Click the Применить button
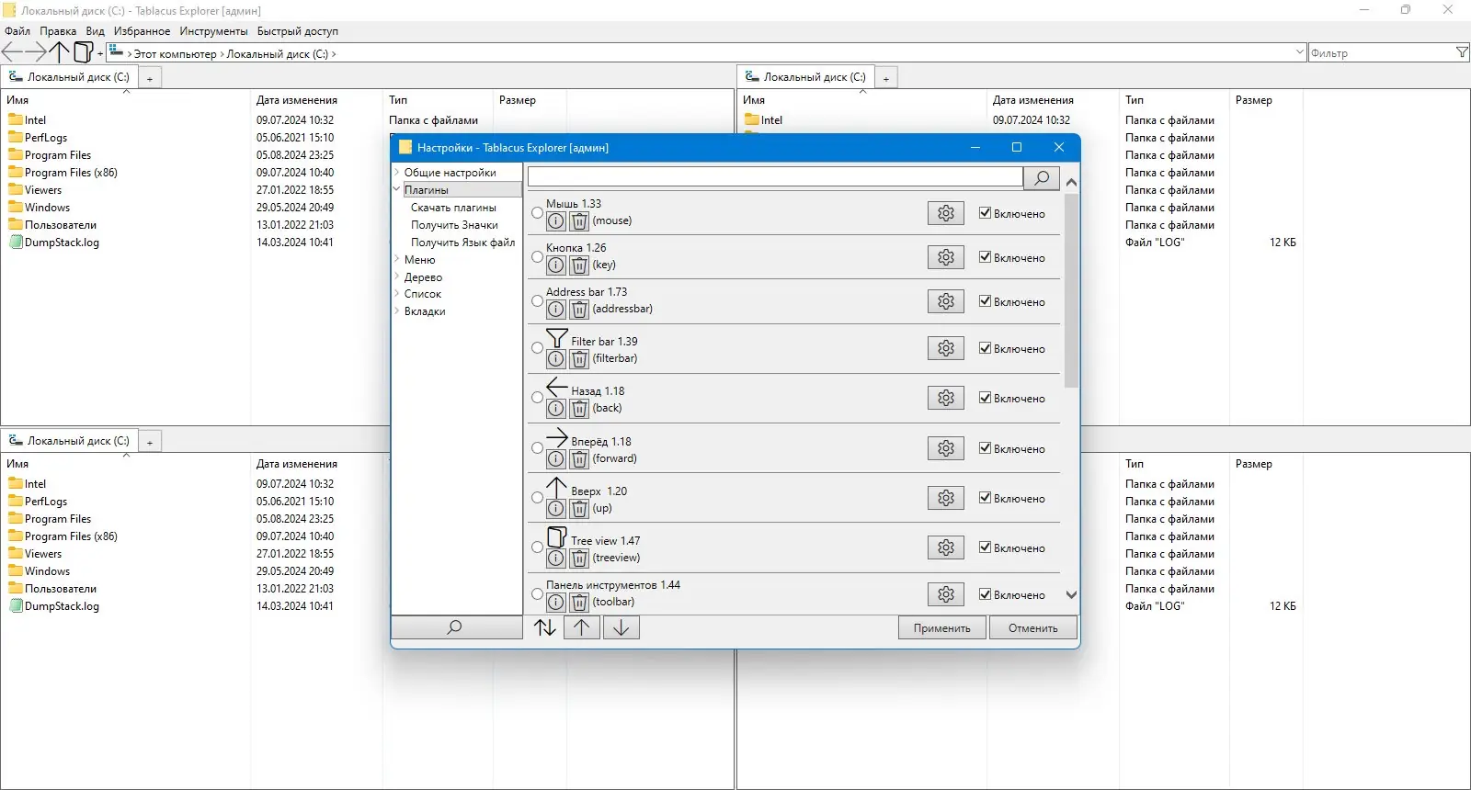Image resolution: width=1471 pixels, height=790 pixels. 942,628
